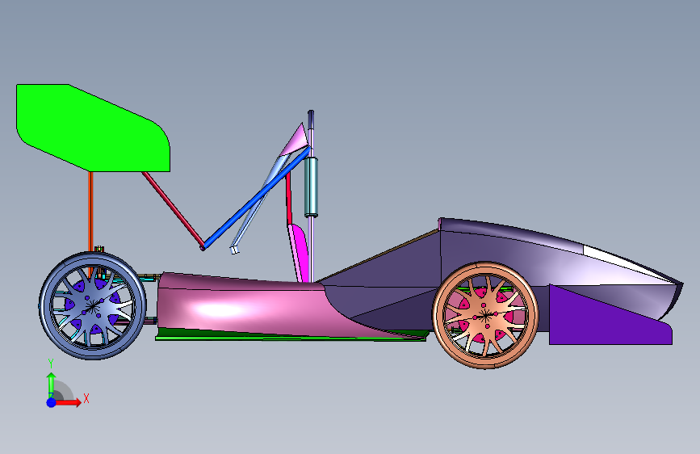Pick the blue diagonal roll hoop brace

pos(256,199)
